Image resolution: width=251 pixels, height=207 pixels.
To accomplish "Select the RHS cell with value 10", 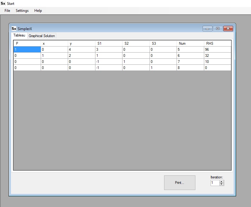I will tap(218, 62).
